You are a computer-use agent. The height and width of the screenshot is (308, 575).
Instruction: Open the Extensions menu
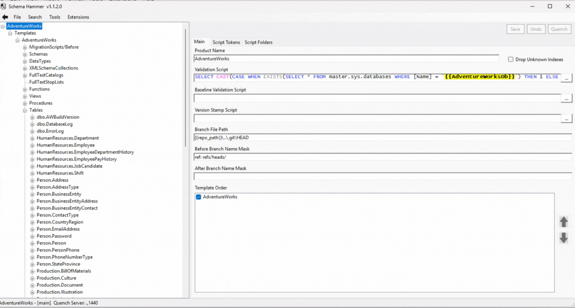tap(78, 17)
